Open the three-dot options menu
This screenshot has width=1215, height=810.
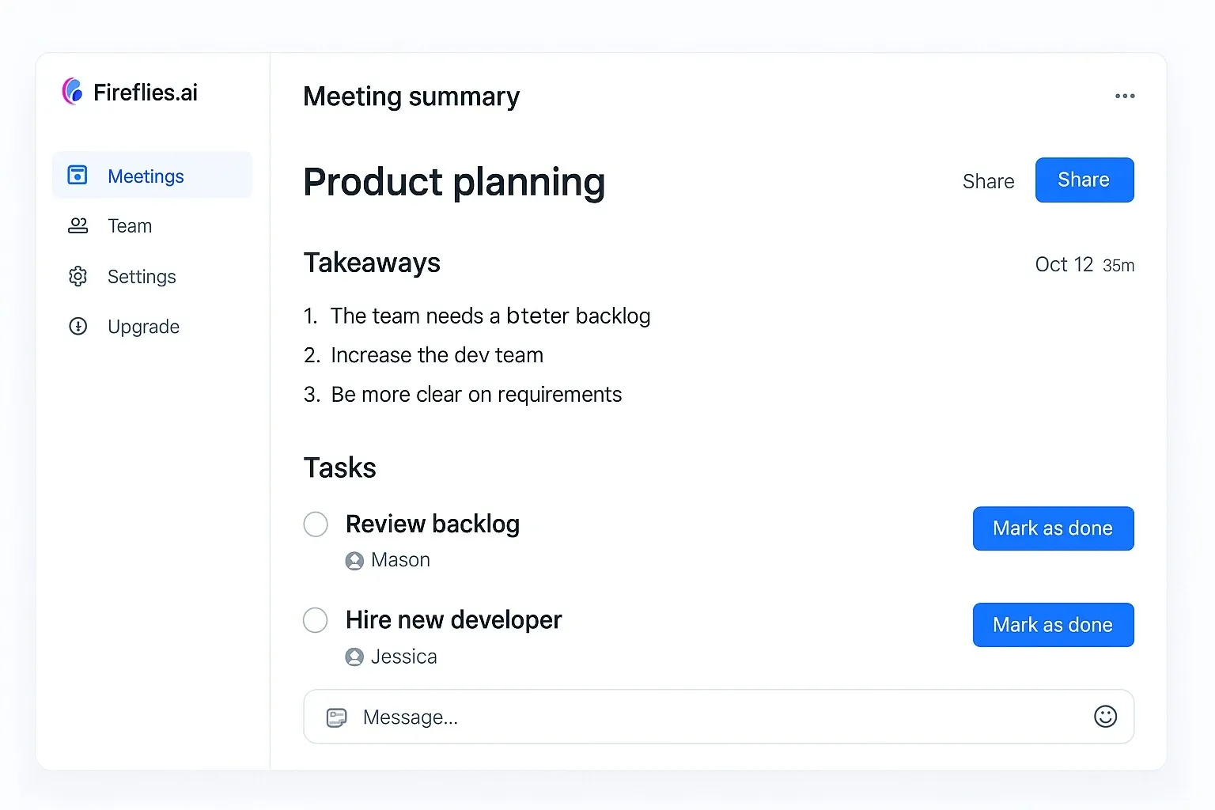coord(1124,96)
